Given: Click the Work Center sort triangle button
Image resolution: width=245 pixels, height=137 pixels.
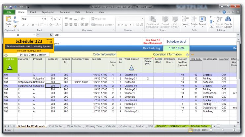Looking at the screenshot, I should pyautogui.click(x=132, y=68).
